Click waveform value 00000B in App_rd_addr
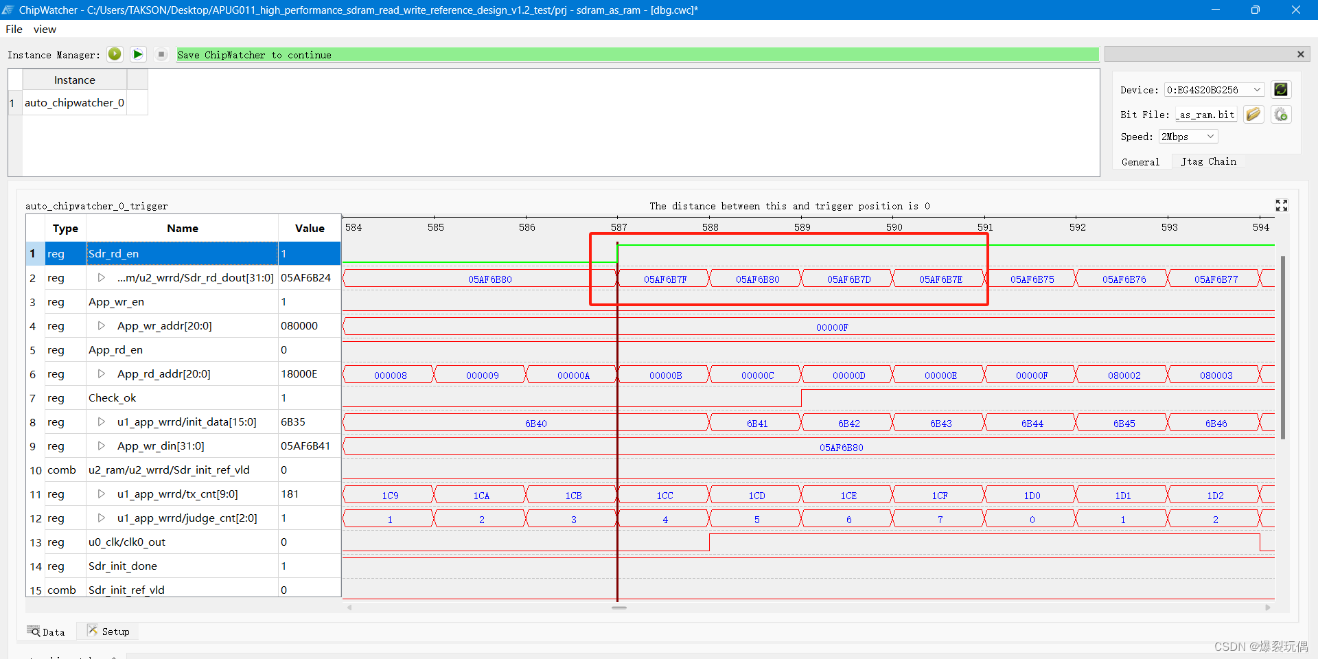This screenshot has width=1318, height=659. point(665,375)
